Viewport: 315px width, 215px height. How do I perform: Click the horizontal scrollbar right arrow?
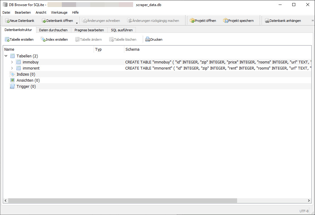[309, 201]
